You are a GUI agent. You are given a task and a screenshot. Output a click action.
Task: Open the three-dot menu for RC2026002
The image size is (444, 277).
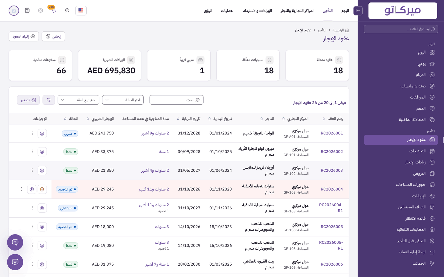coord(32,152)
